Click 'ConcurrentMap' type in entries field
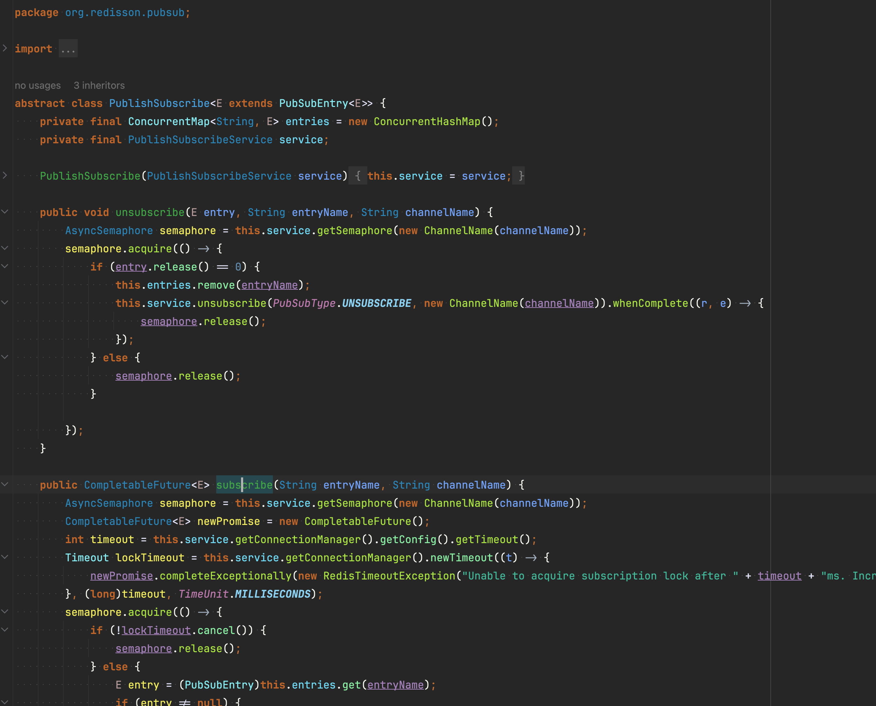This screenshot has width=876, height=706. coord(169,122)
